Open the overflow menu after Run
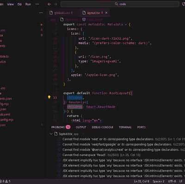Screen dimensions: 185x184 pos(37,4)
